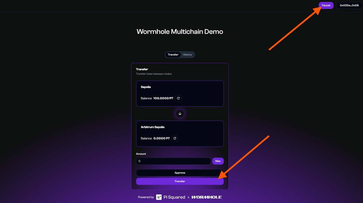Click the Amount label

141,154
